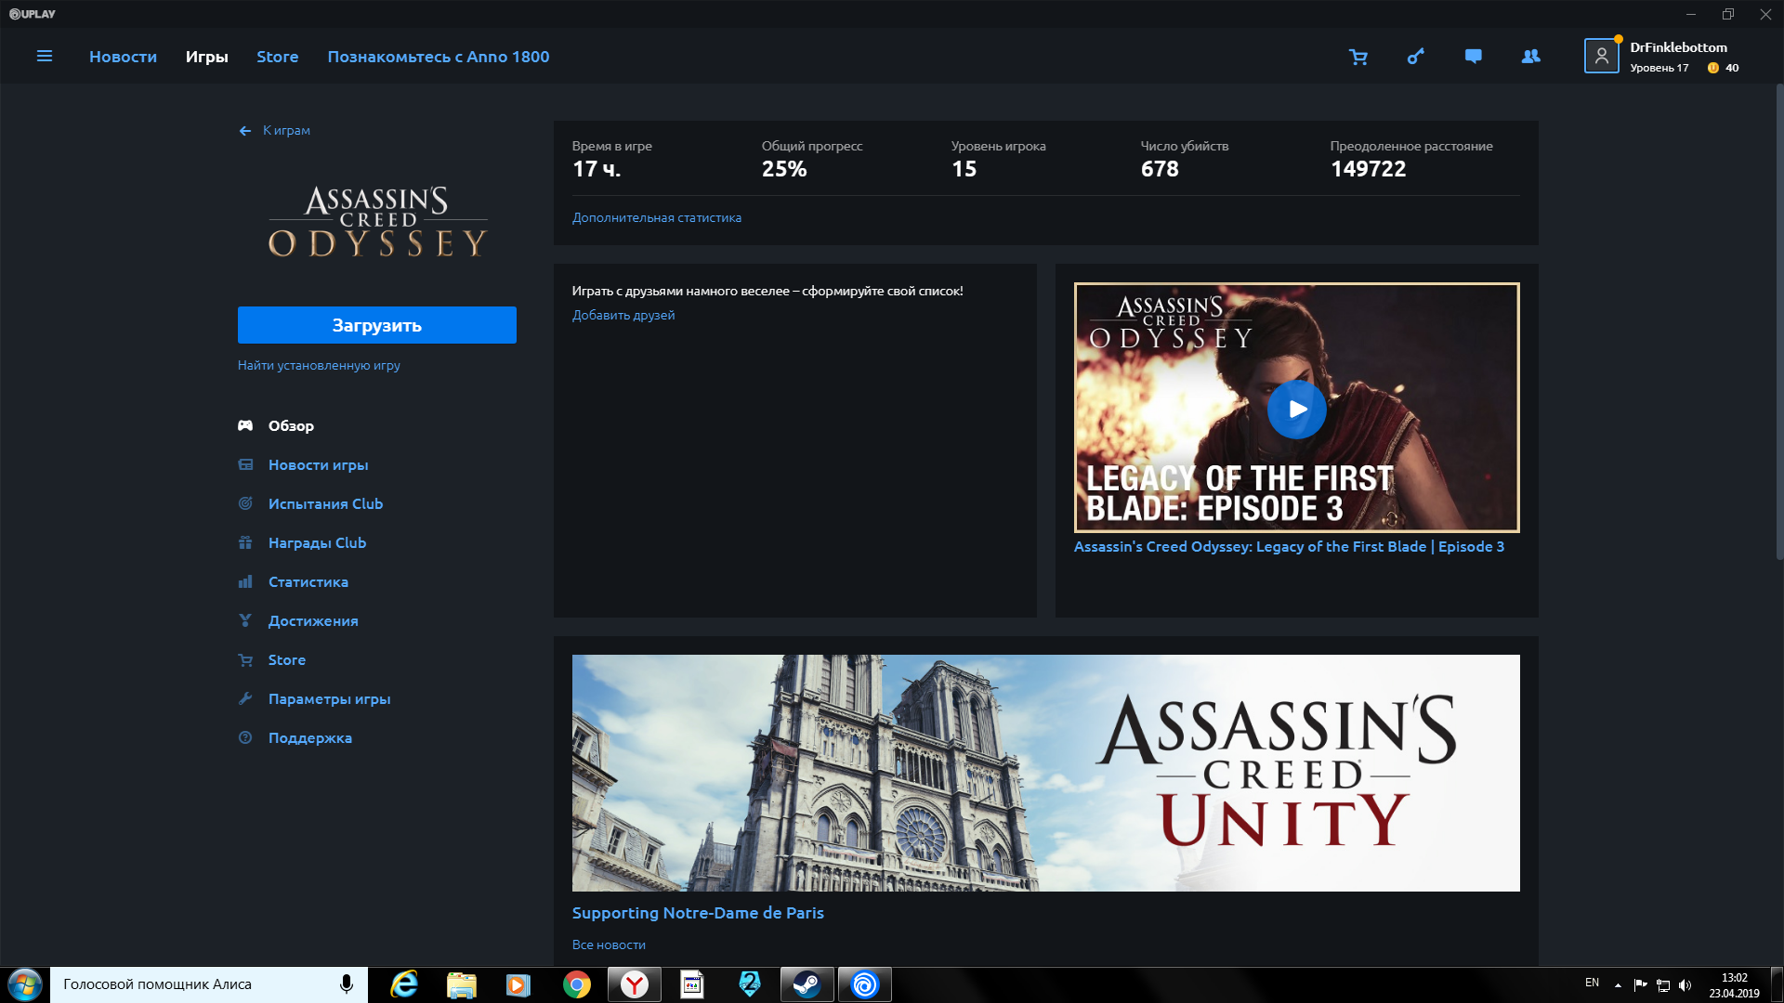This screenshot has height=1003, width=1784.
Task: Click the news icon beside Новости игры
Action: point(245,464)
